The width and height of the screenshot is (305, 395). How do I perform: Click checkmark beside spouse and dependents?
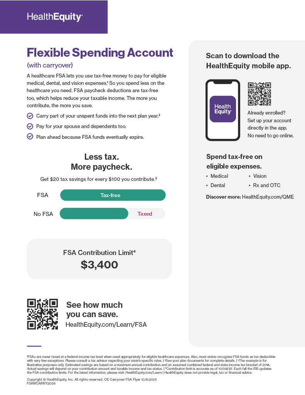pos(30,126)
